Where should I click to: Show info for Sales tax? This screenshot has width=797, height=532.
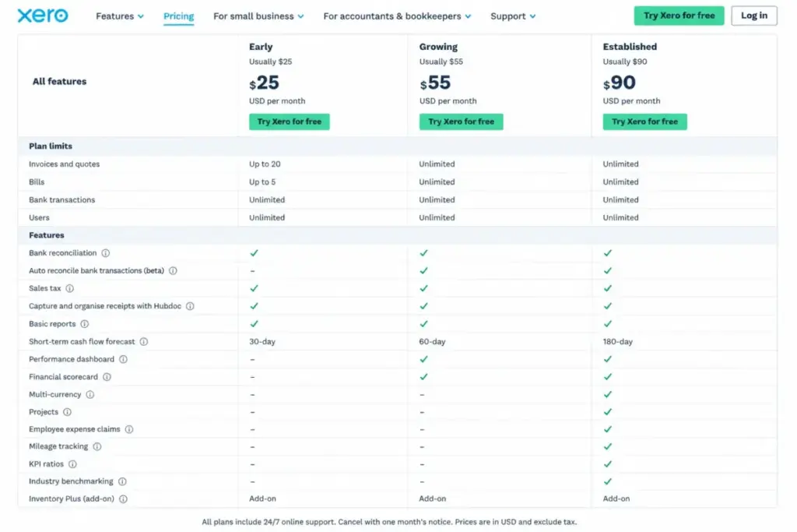(69, 288)
